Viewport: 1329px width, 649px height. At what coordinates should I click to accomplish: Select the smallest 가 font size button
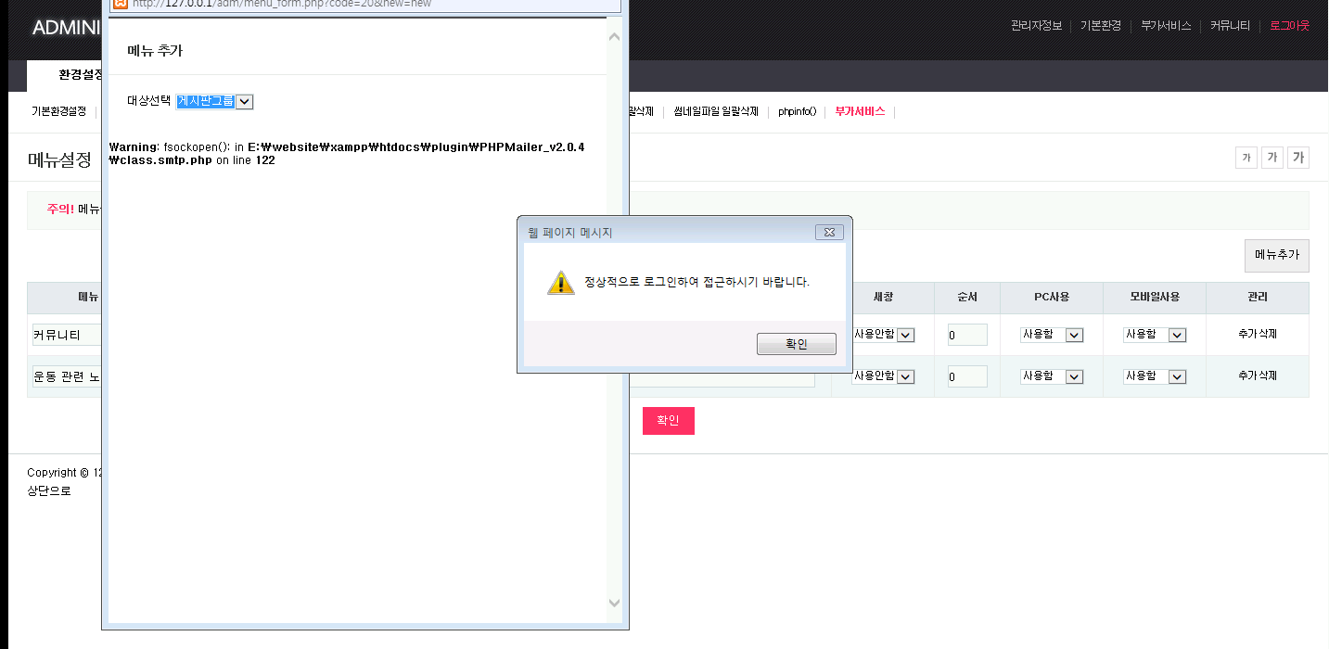click(1246, 158)
